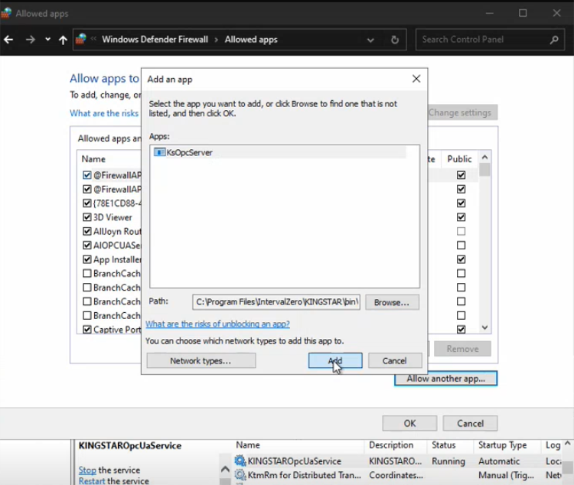
Task: Click Change settings button
Action: (x=462, y=112)
